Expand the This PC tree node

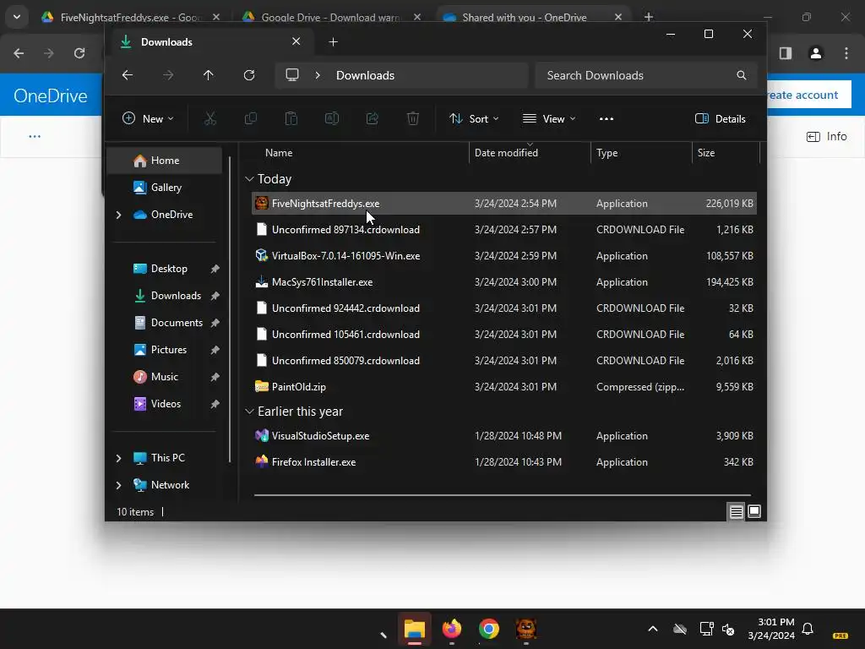[118, 458]
